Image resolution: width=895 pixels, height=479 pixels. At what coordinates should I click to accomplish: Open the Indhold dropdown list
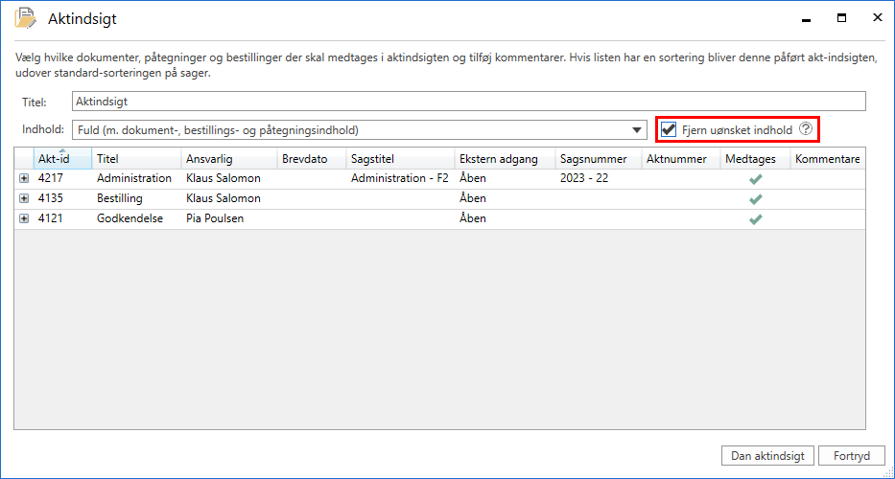[638, 130]
